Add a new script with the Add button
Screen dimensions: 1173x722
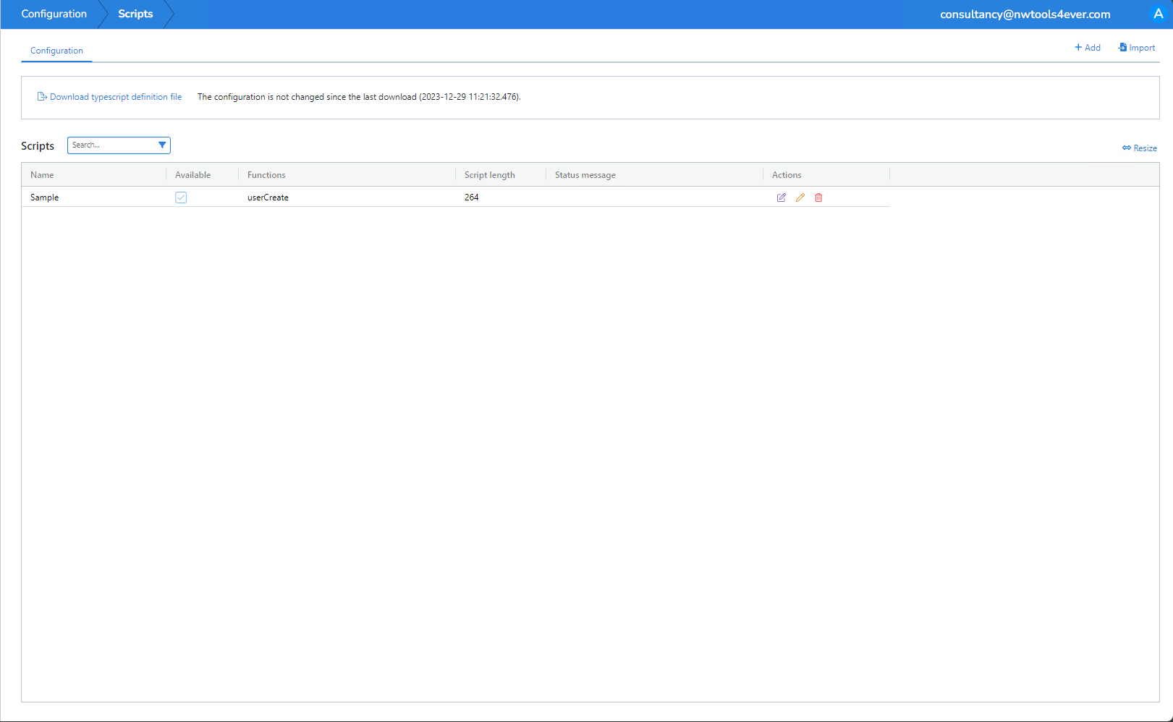point(1087,48)
